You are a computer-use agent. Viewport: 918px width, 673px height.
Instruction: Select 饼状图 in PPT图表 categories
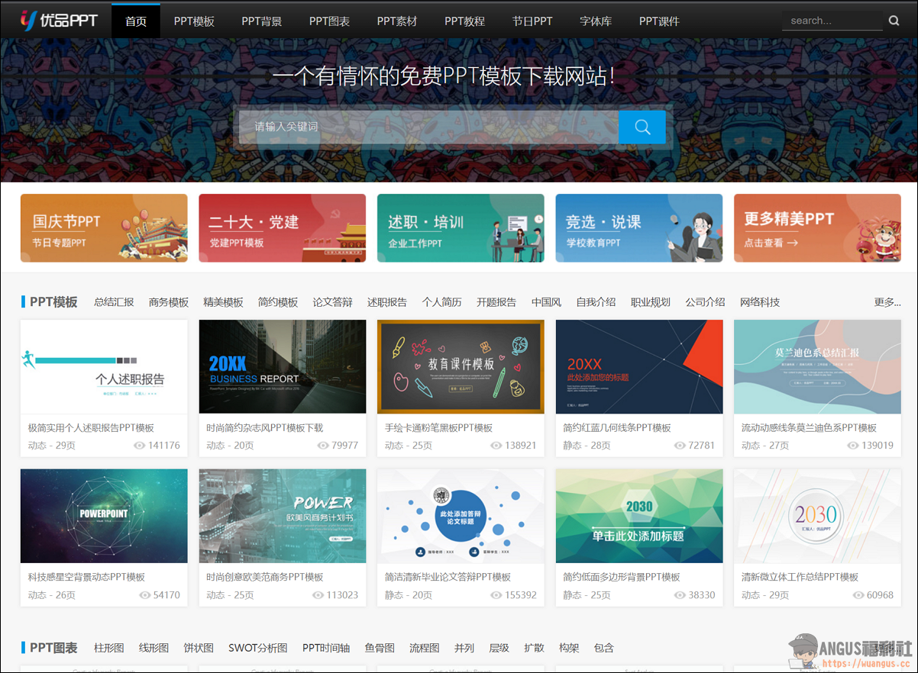[199, 648]
